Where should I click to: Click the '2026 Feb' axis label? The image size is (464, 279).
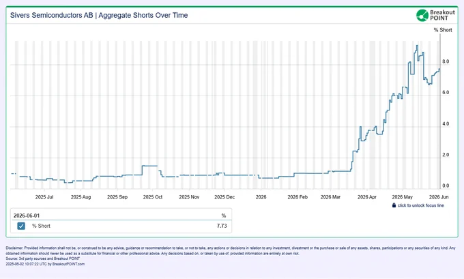point(298,197)
